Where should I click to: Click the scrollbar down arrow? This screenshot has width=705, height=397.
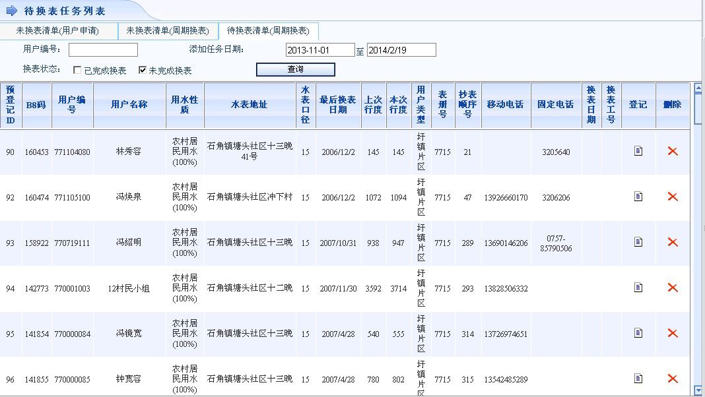698,390
